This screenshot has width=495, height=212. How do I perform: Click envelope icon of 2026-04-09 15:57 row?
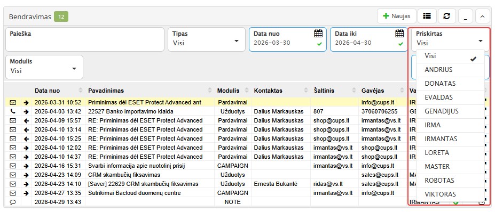click(x=13, y=120)
